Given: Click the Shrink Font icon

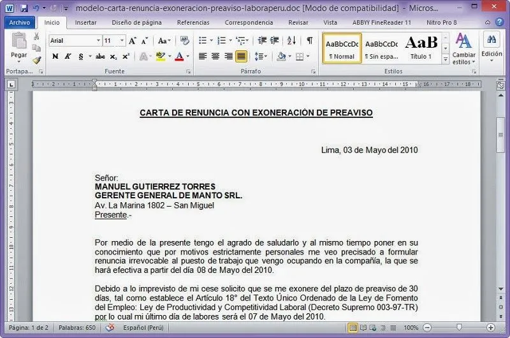Looking at the screenshot, I should [x=145, y=41].
